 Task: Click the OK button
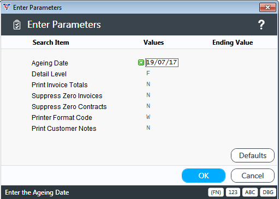coord(204,176)
